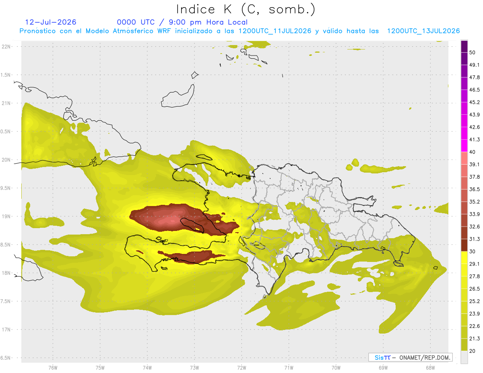Click the "20N" latitude label
The width and height of the screenshot is (483, 373).
[x=6, y=160]
